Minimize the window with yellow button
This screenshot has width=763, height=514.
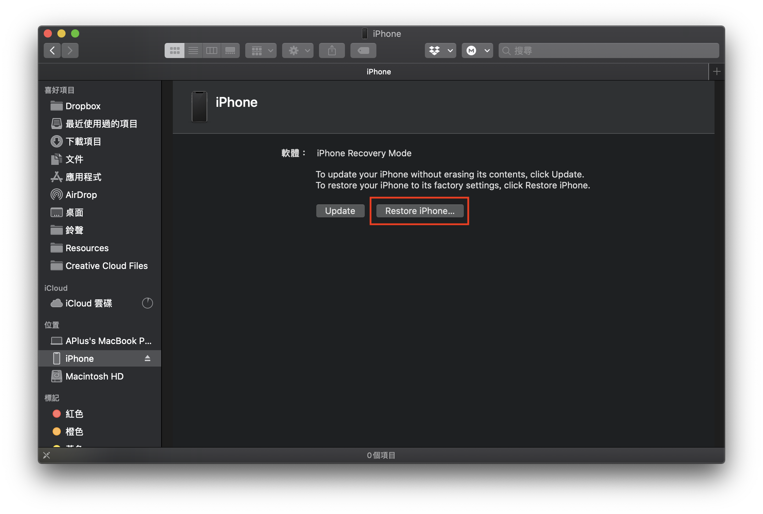[x=61, y=33]
